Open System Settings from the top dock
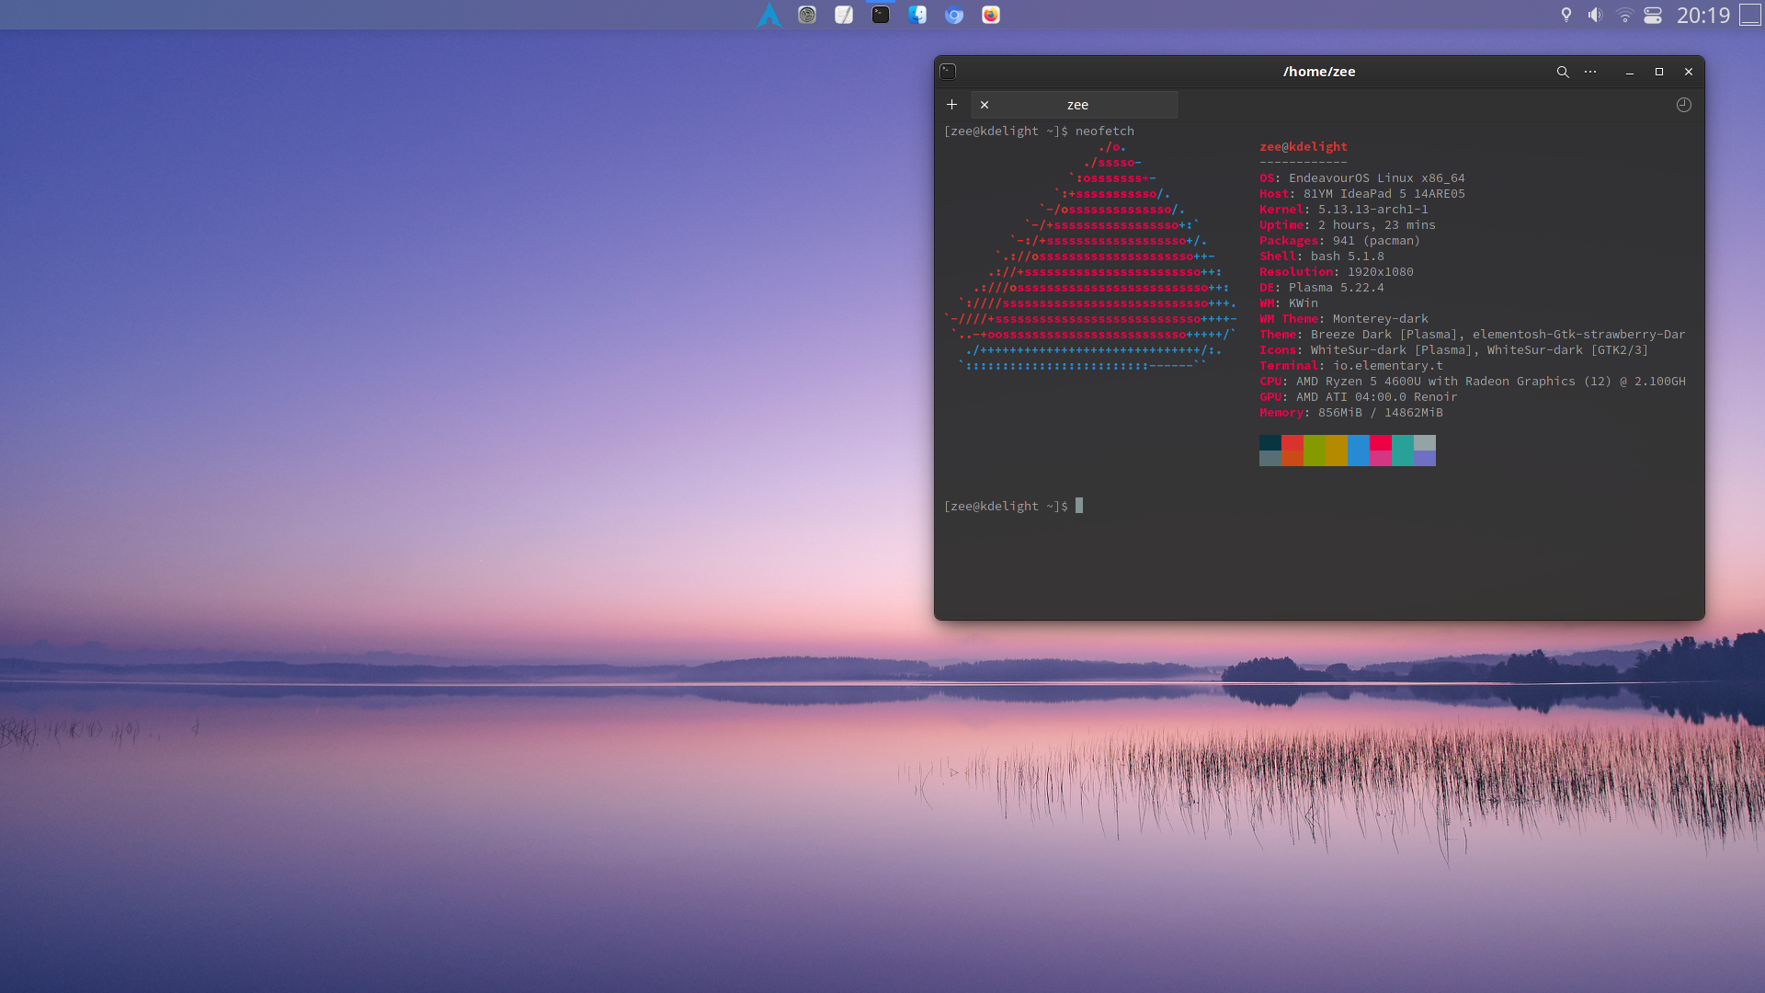1765x993 pixels. click(x=807, y=15)
